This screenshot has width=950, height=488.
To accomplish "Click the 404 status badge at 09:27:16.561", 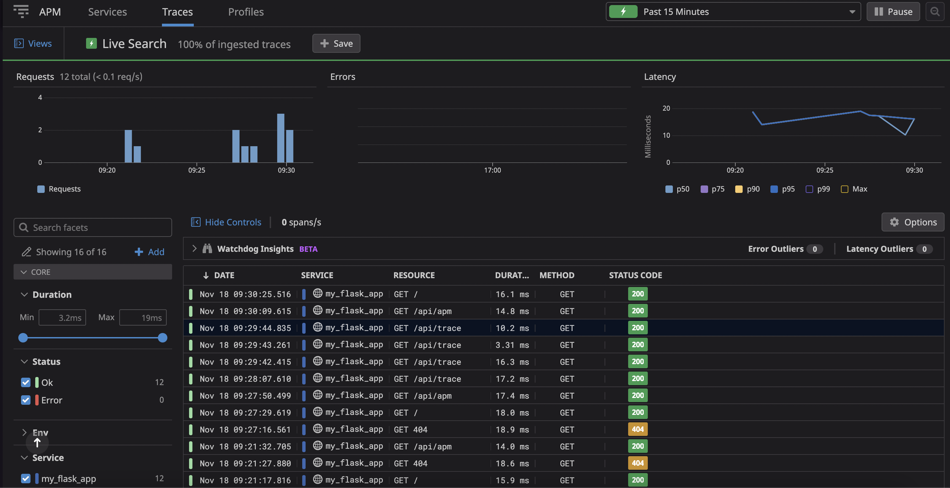I will pyautogui.click(x=638, y=429).
